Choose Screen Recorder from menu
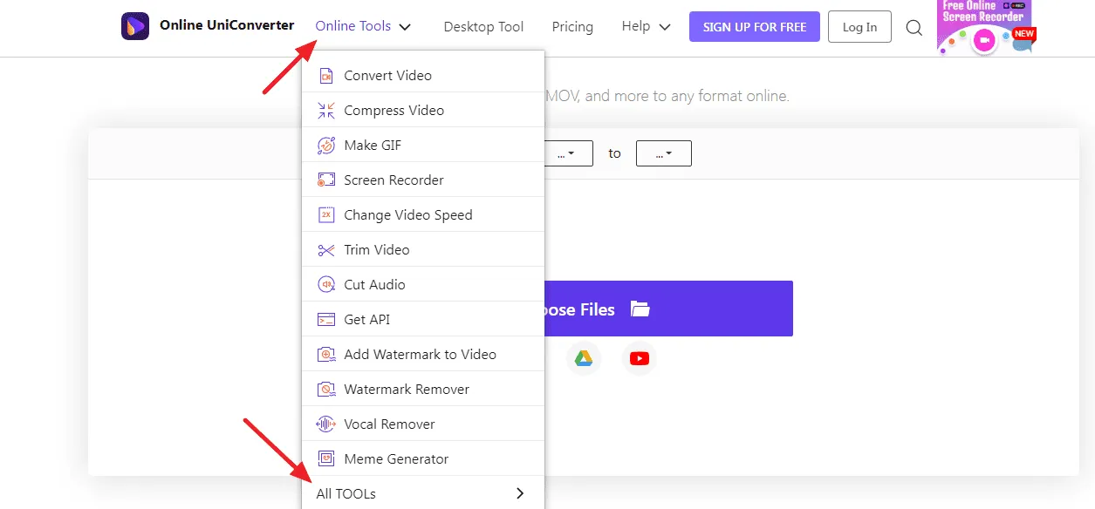Image resolution: width=1095 pixels, height=509 pixels. [x=423, y=180]
